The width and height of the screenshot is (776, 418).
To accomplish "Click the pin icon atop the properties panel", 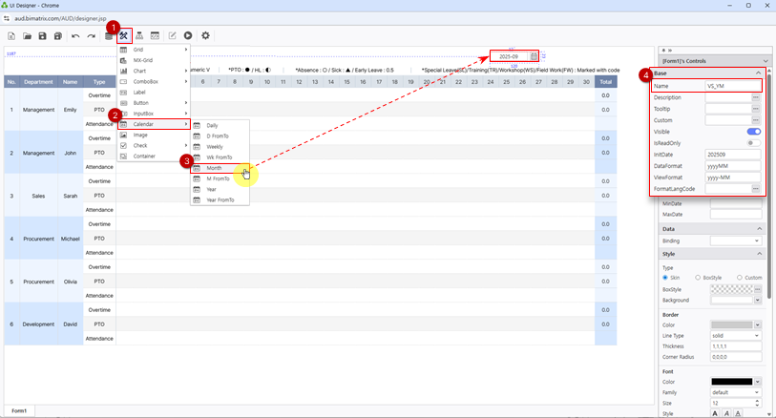I will 663,51.
